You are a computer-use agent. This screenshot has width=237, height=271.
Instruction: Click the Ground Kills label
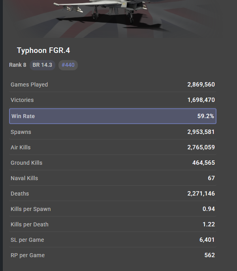(x=26, y=163)
